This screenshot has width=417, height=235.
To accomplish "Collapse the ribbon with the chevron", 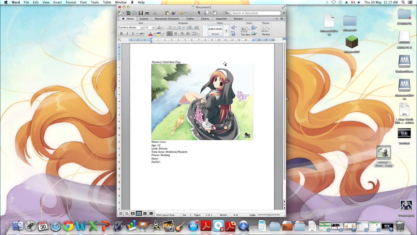I will pyautogui.click(x=277, y=19).
